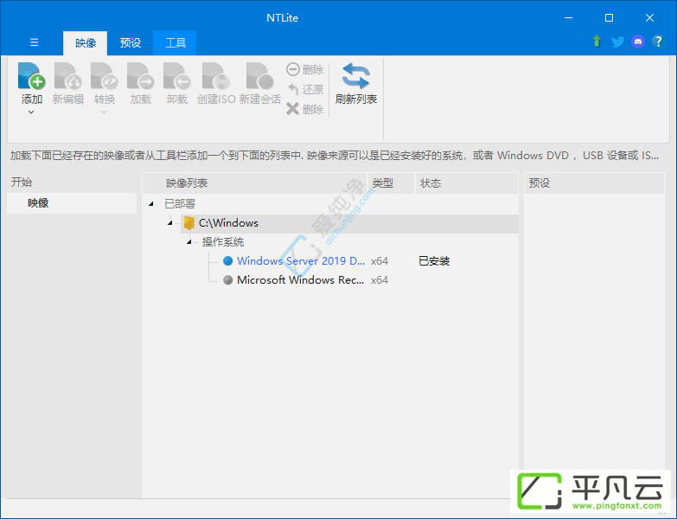Viewport: 677px width, 519px height.
Task: Click 刷新列表 to refresh the list
Action: point(355,84)
